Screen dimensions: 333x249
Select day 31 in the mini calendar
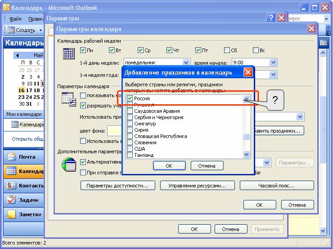29,104
